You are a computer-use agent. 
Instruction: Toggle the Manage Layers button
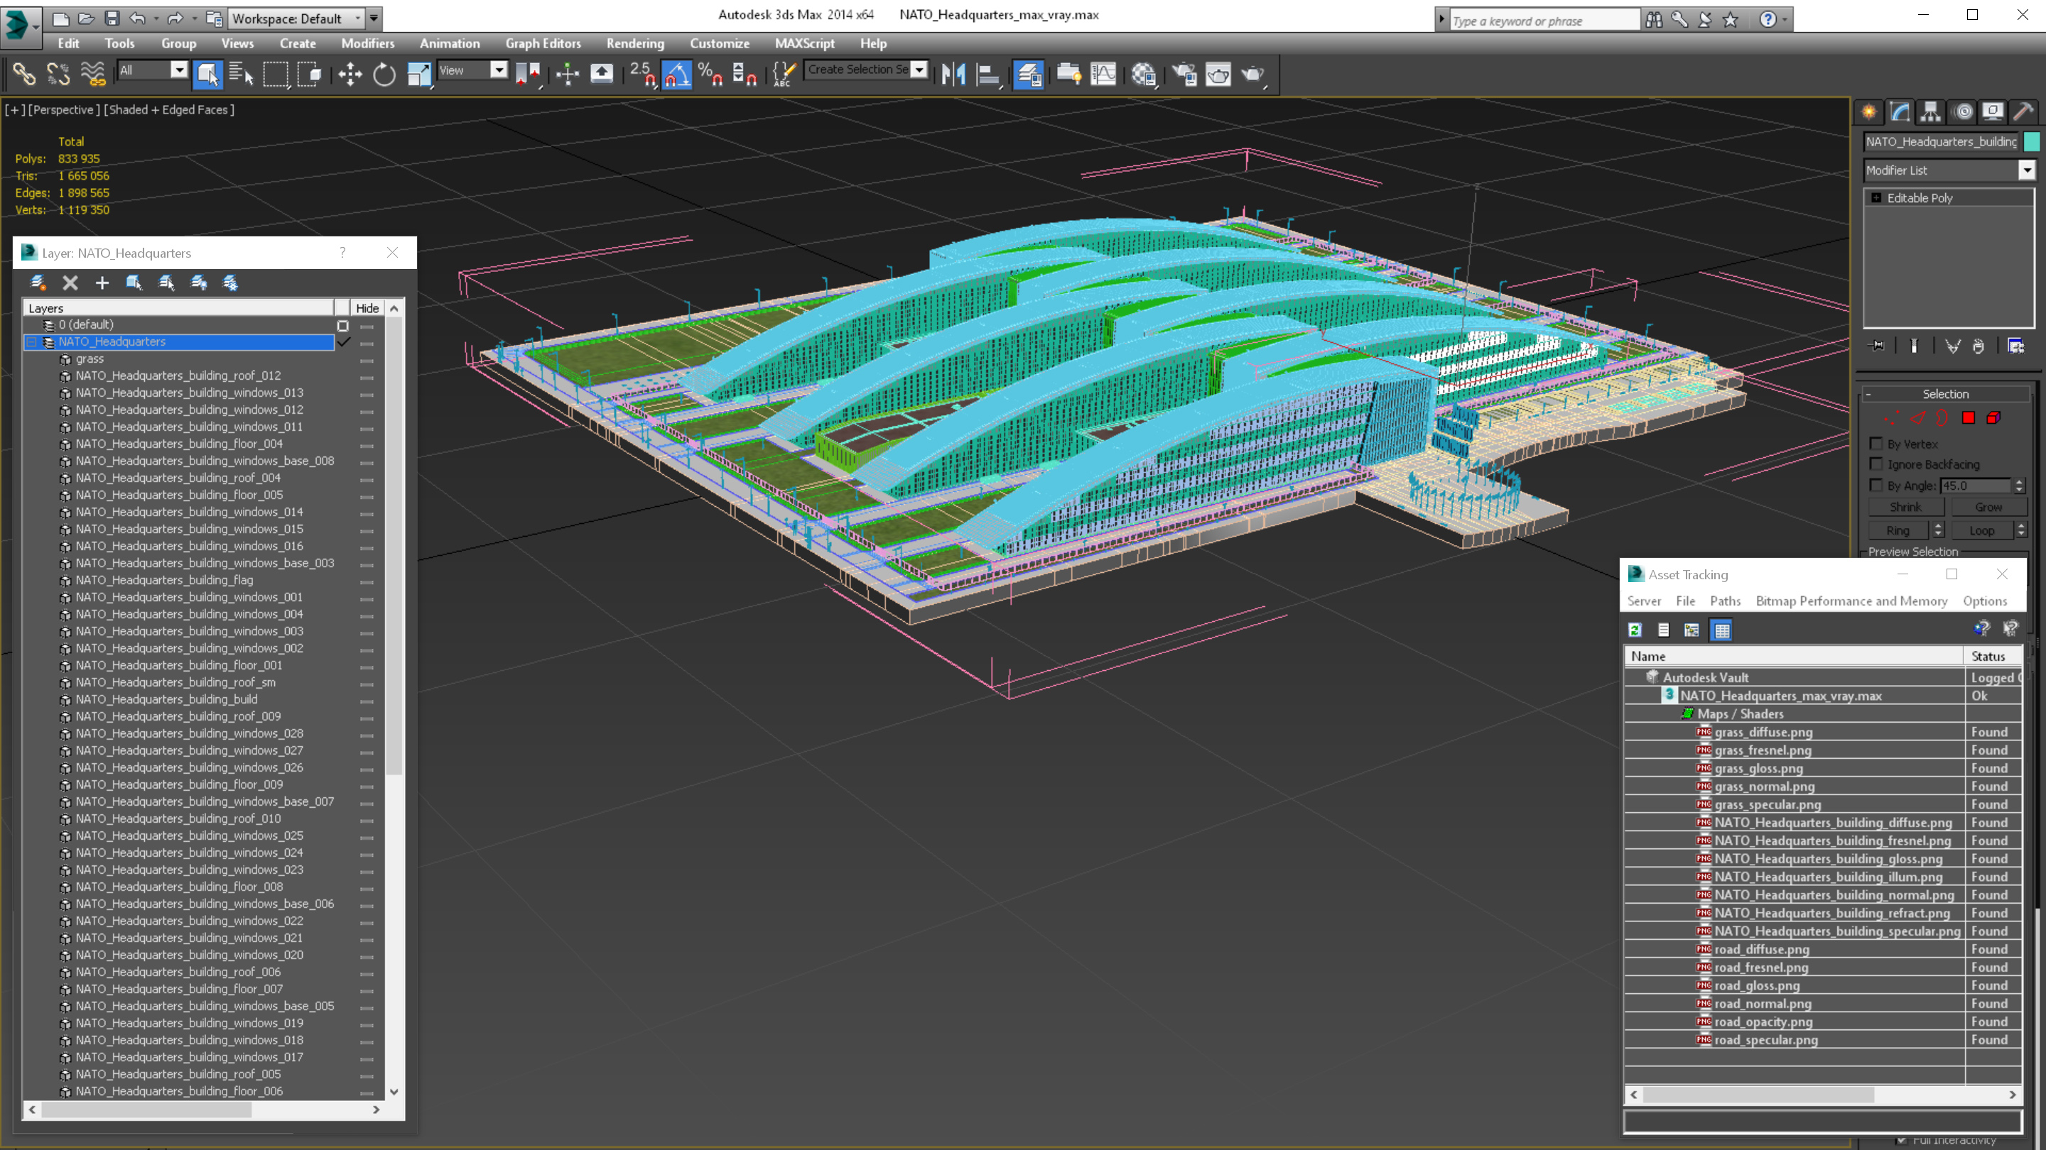click(1029, 74)
